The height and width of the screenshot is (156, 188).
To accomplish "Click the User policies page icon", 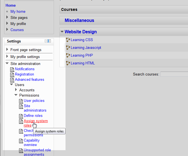I will pos(21,101).
